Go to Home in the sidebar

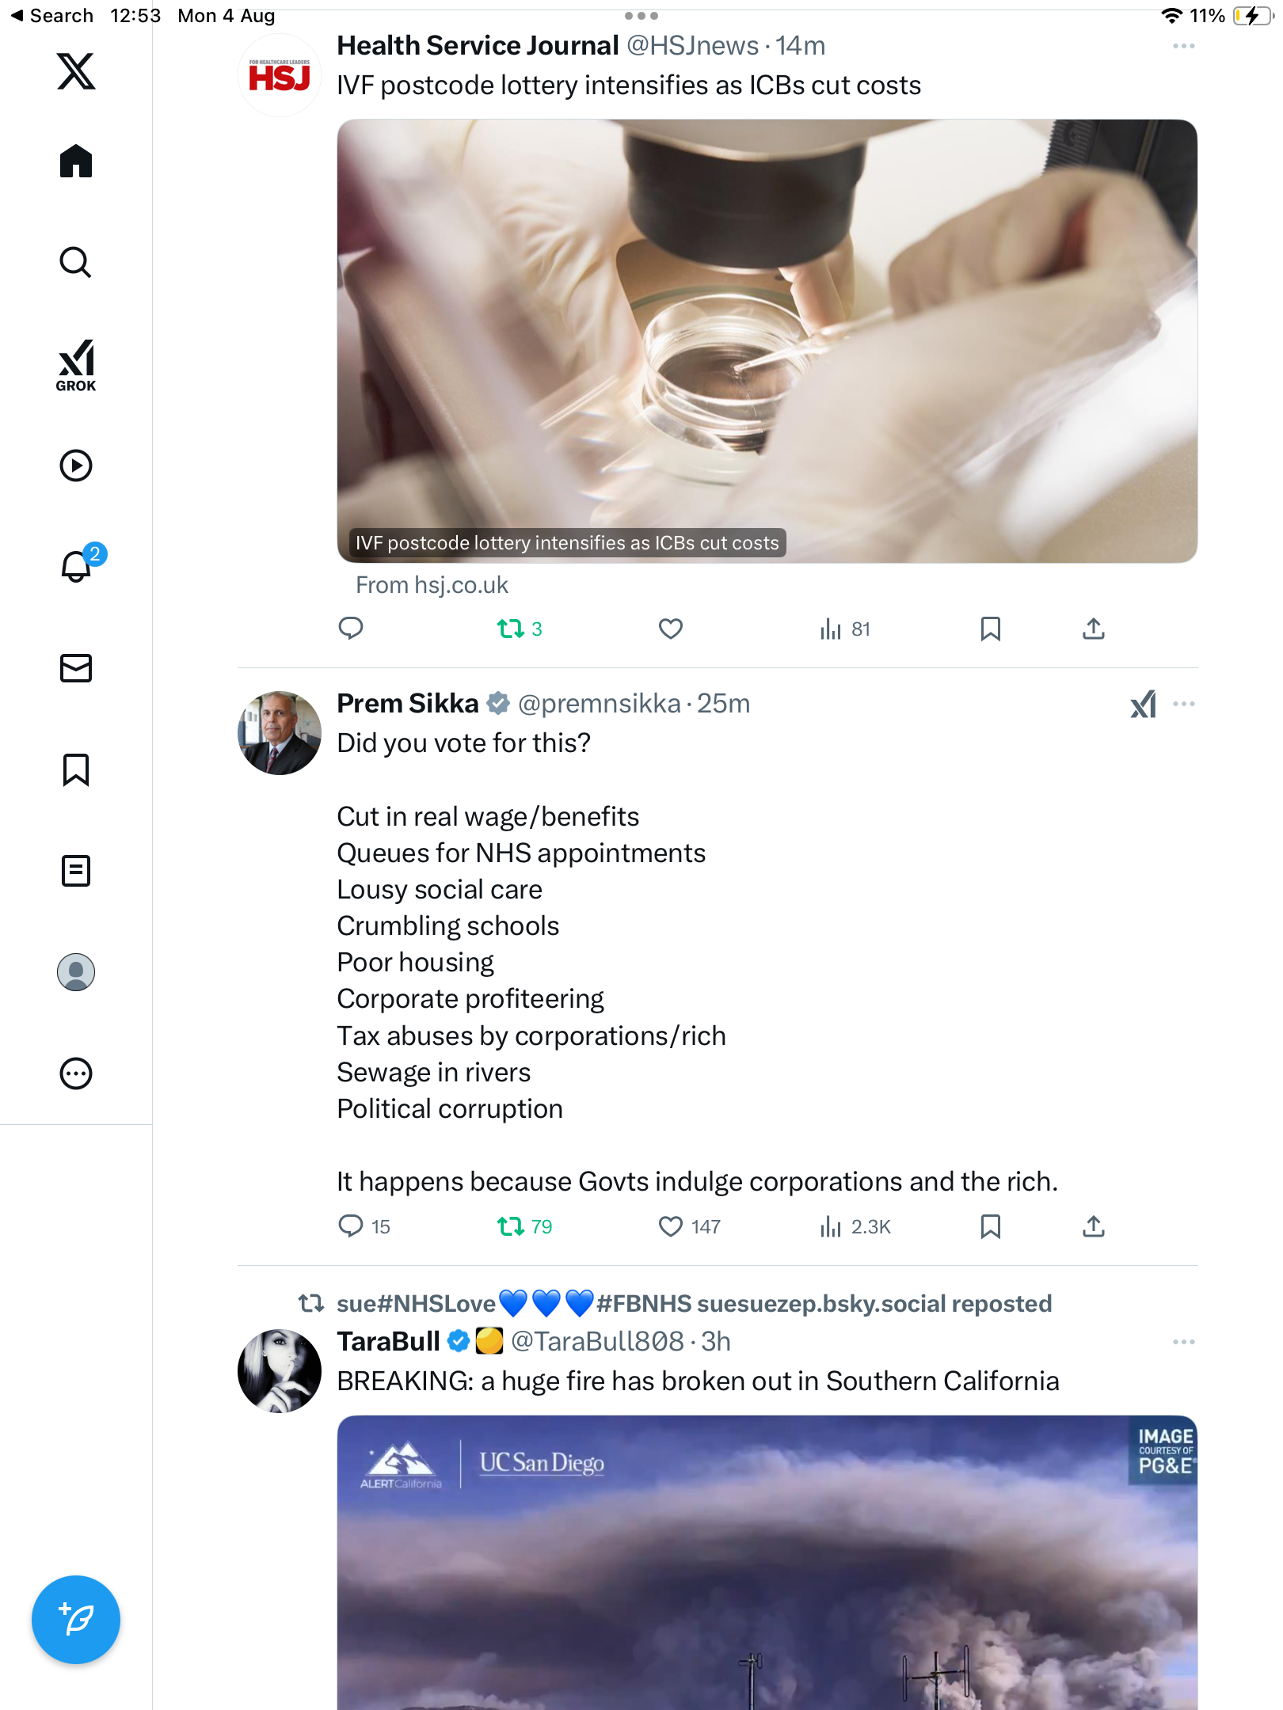76,161
